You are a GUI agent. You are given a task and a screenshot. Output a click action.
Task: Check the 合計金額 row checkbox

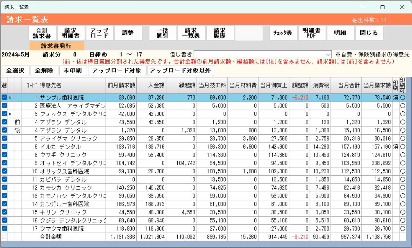click(4, 237)
